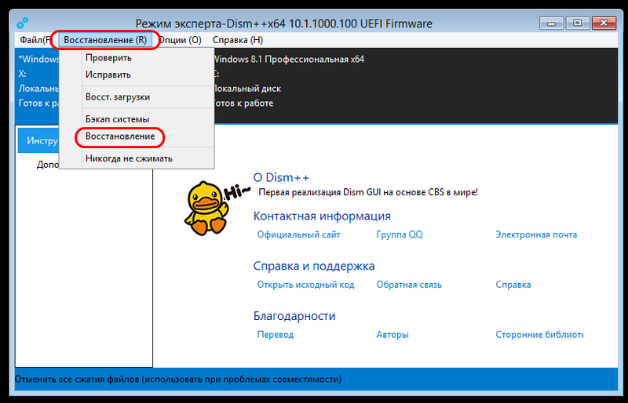Open the Официальный сайт link
This screenshot has width=628, height=403.
pos(299,234)
